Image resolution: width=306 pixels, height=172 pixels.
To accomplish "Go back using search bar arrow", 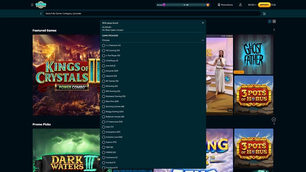I will (x=41, y=14).
